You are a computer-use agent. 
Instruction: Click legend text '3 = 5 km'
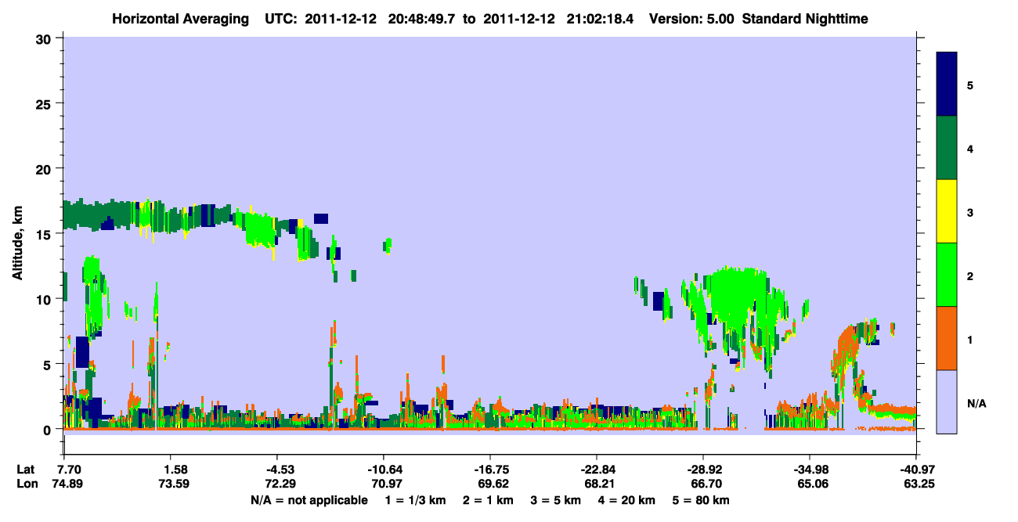point(557,500)
